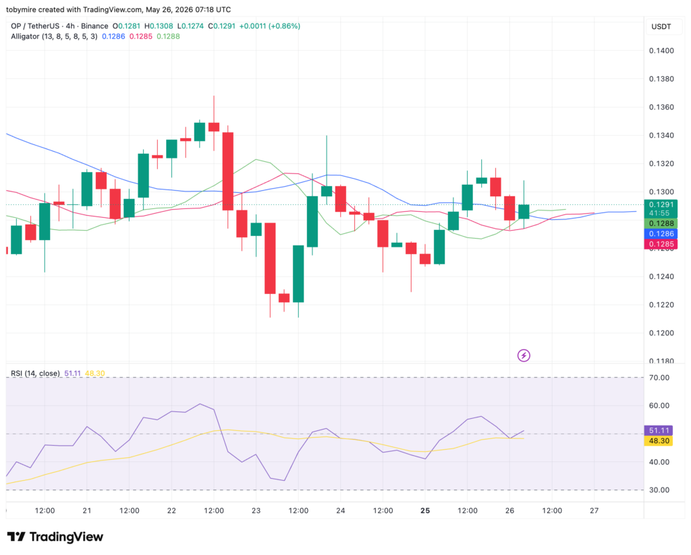Click the countdown timer 41:55

point(659,213)
